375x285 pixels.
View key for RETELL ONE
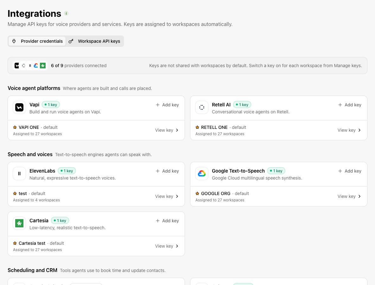pos(349,130)
